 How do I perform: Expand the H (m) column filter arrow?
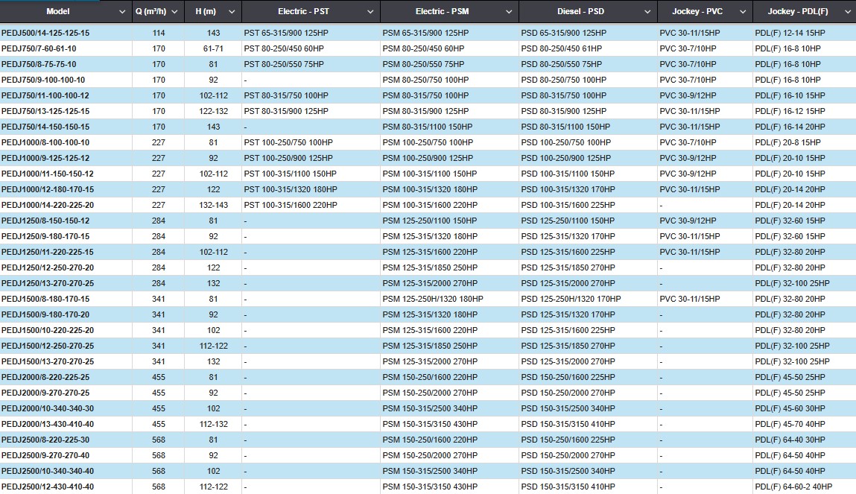[x=232, y=11]
